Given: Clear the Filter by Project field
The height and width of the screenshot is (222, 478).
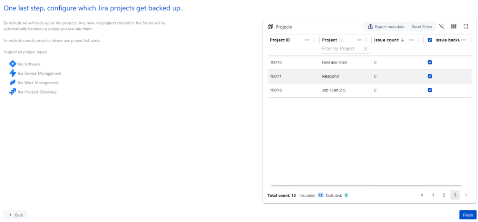Looking at the screenshot, I should click(366, 49).
